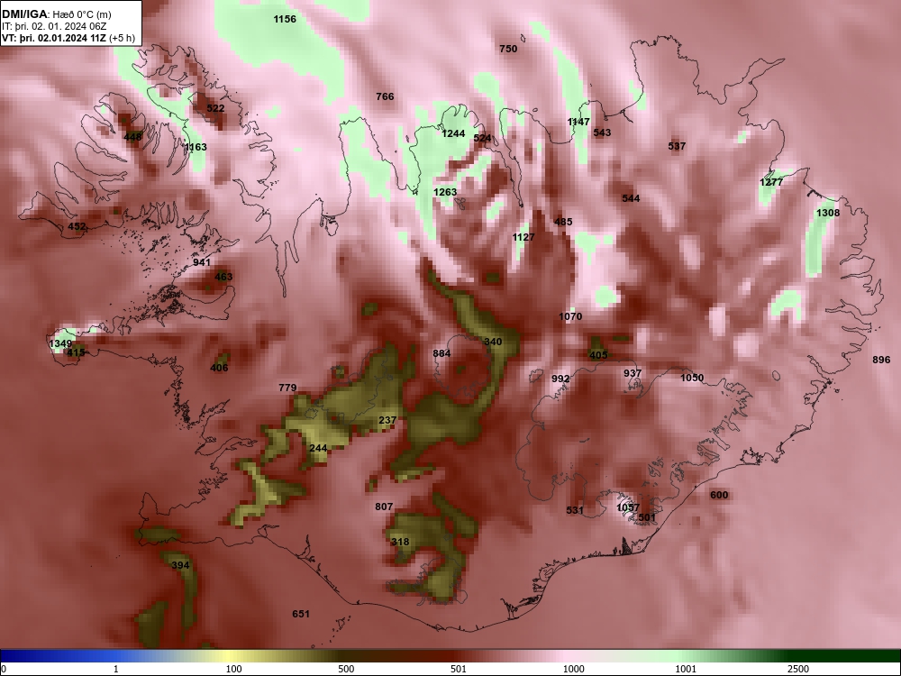
Task: Click the map value 937
Action: click(x=633, y=373)
